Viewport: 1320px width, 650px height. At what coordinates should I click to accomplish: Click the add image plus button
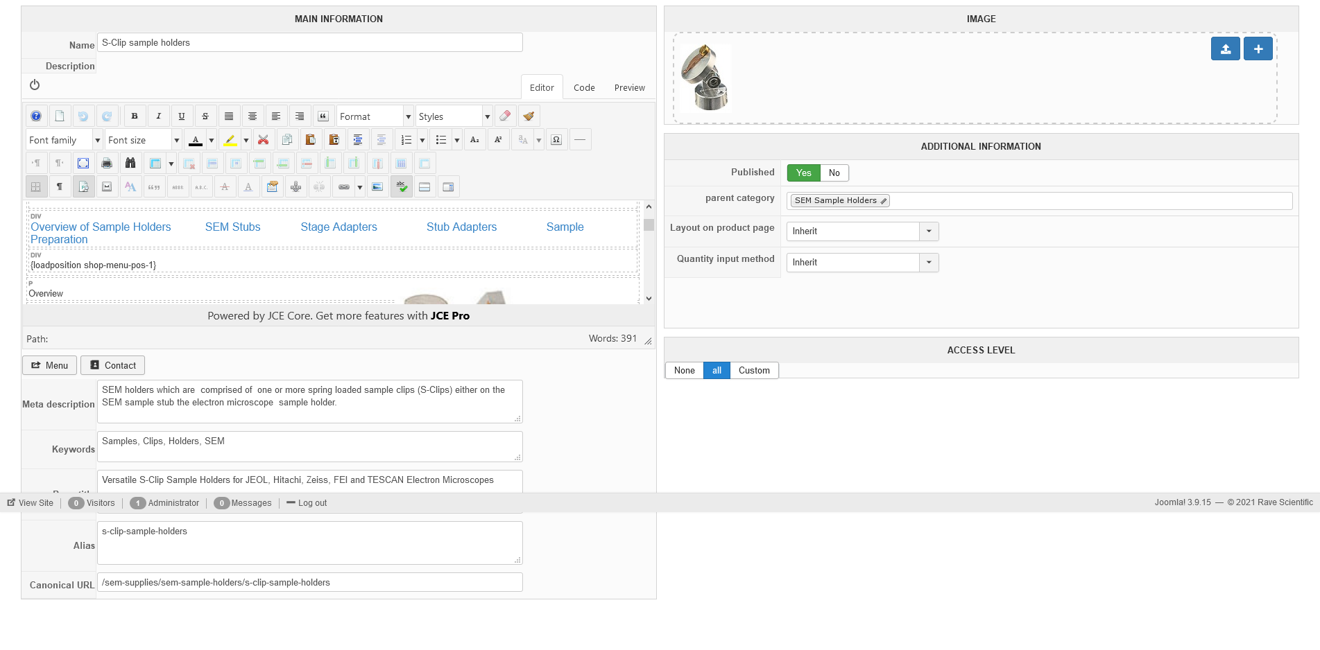click(1258, 49)
